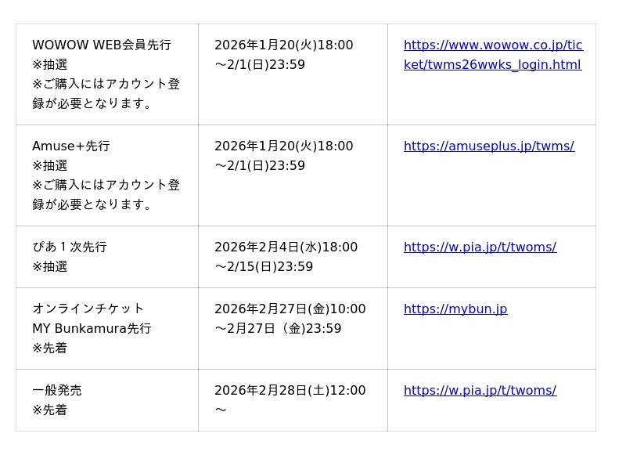This screenshot has width=626, height=455.
Task: Click the "～2月27日（金)23:59" end date
Action: 278,329
